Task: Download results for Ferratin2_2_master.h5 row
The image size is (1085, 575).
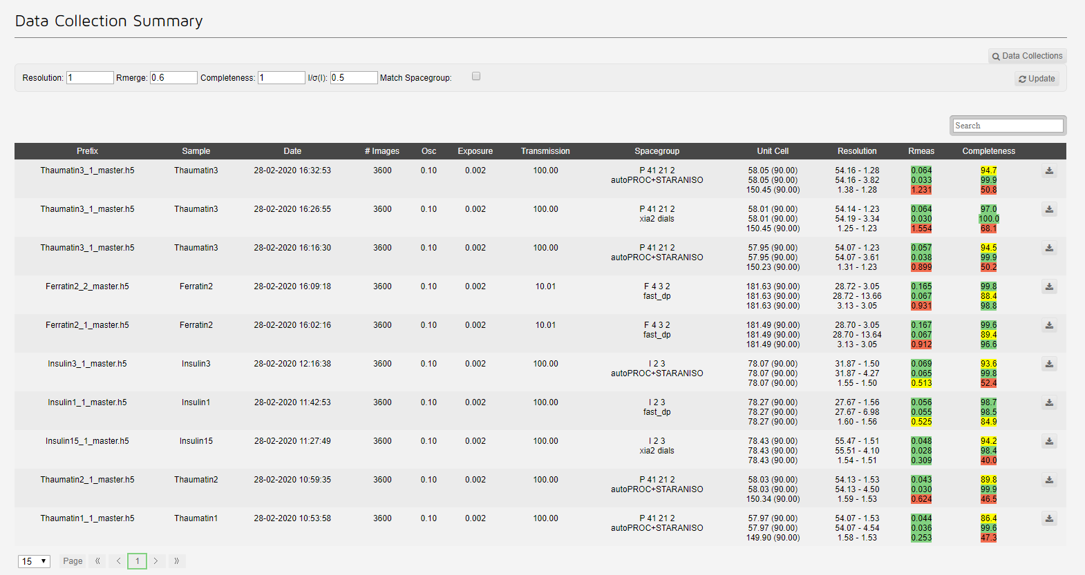Action: pyautogui.click(x=1049, y=287)
